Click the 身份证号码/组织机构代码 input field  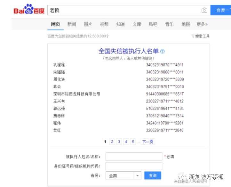[x=134, y=166]
